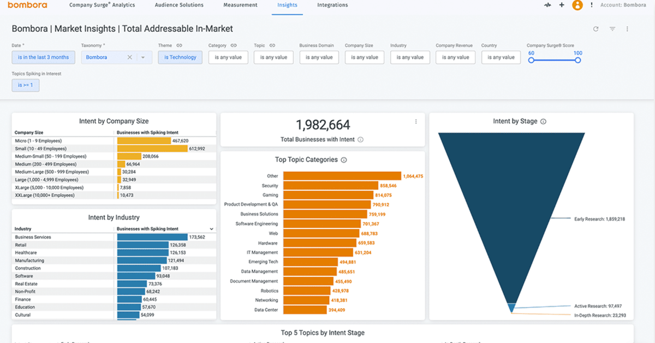Image resolution: width=655 pixels, height=343 pixels.
Task: Click the link icon next to Topic
Action: coord(272,45)
